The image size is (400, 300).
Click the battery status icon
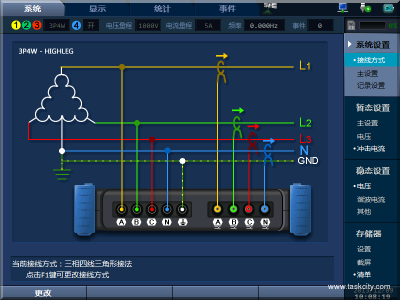click(x=388, y=8)
